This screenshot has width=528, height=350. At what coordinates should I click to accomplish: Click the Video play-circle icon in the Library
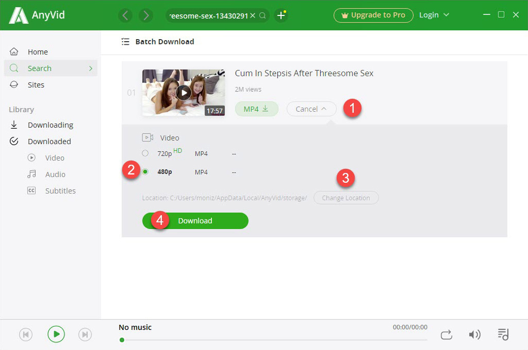coord(31,157)
